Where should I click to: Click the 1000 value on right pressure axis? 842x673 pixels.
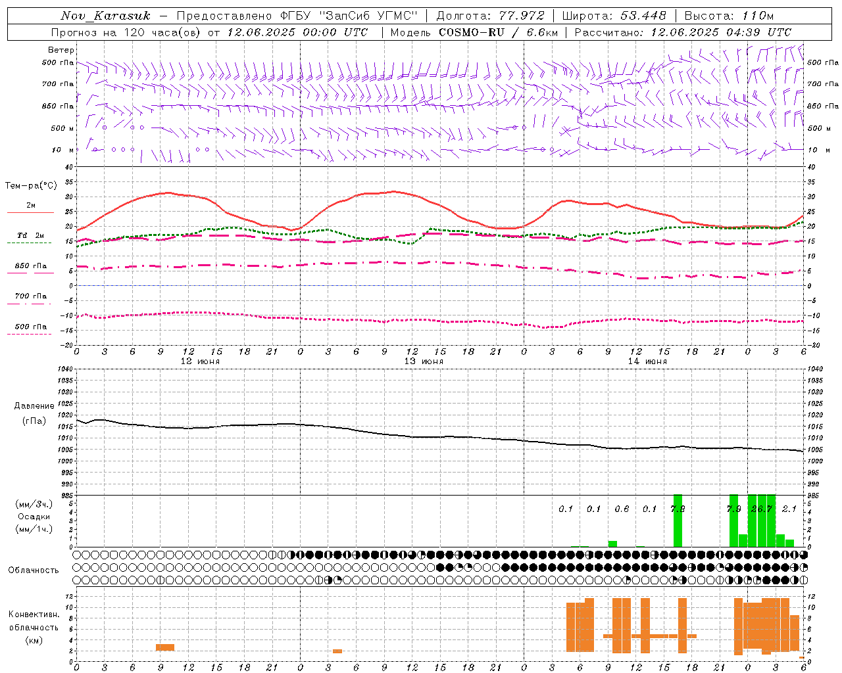(x=815, y=461)
